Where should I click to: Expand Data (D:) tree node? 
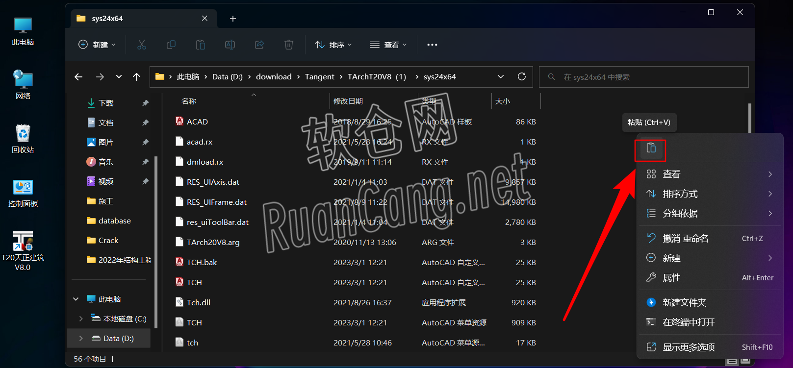(81, 338)
